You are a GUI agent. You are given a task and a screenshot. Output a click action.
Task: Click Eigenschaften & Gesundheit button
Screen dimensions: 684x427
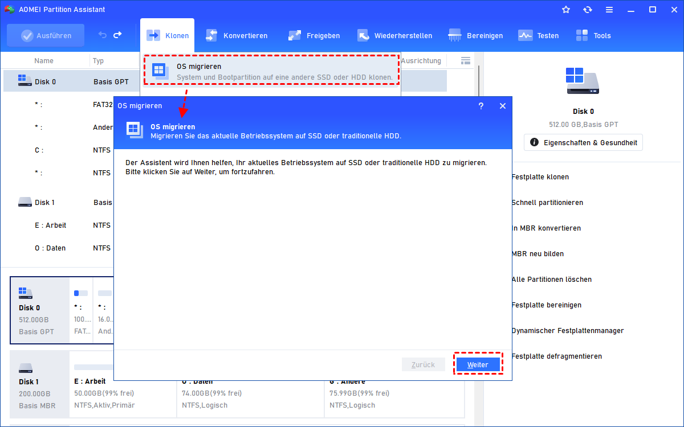coord(583,142)
